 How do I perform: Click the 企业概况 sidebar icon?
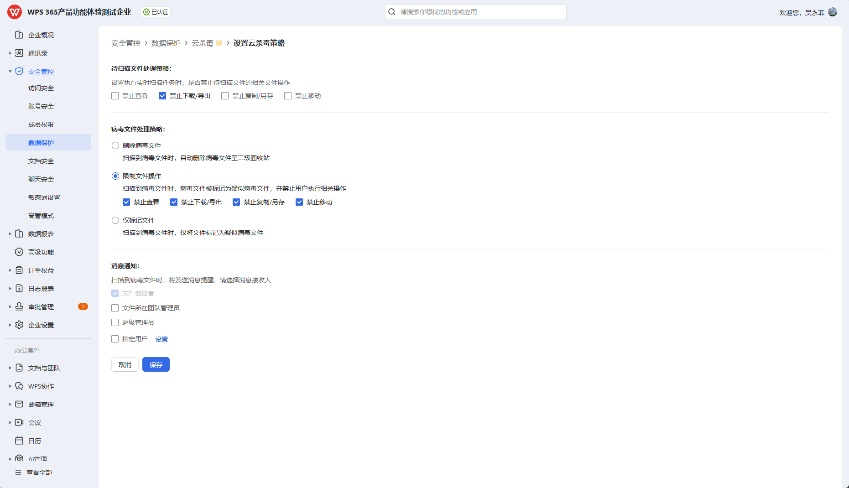[19, 35]
